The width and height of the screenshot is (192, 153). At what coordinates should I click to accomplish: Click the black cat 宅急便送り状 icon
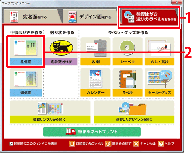point(61,48)
